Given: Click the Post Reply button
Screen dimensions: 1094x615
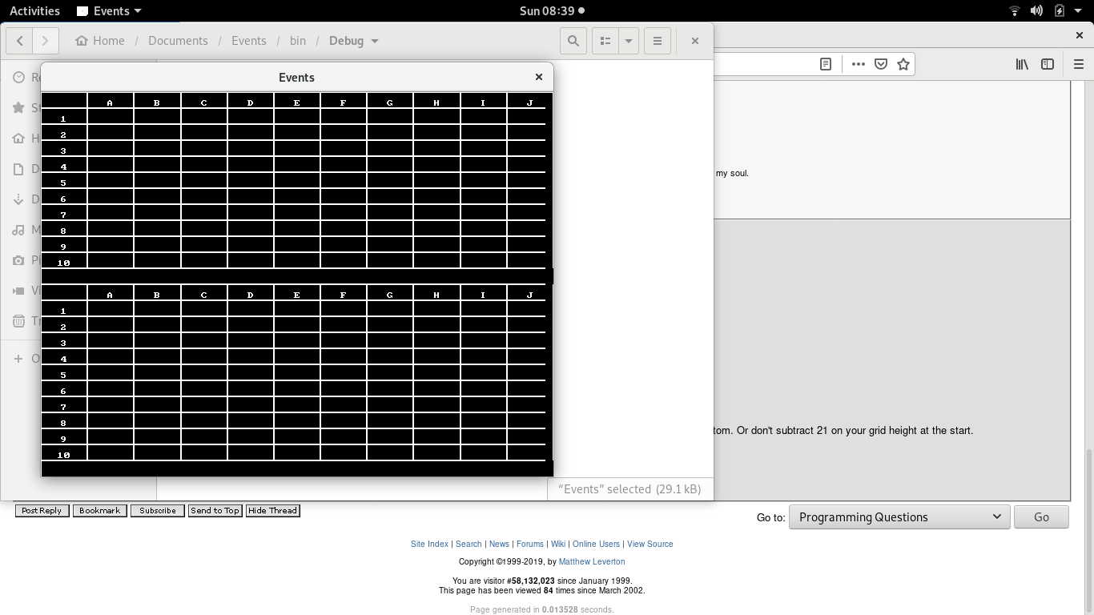Looking at the screenshot, I should (42, 511).
